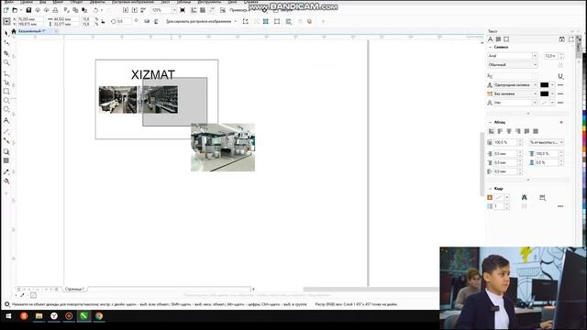This screenshot has height=330, width=587.
Task: Select the Rectangle tool
Action: click(x=6, y=92)
